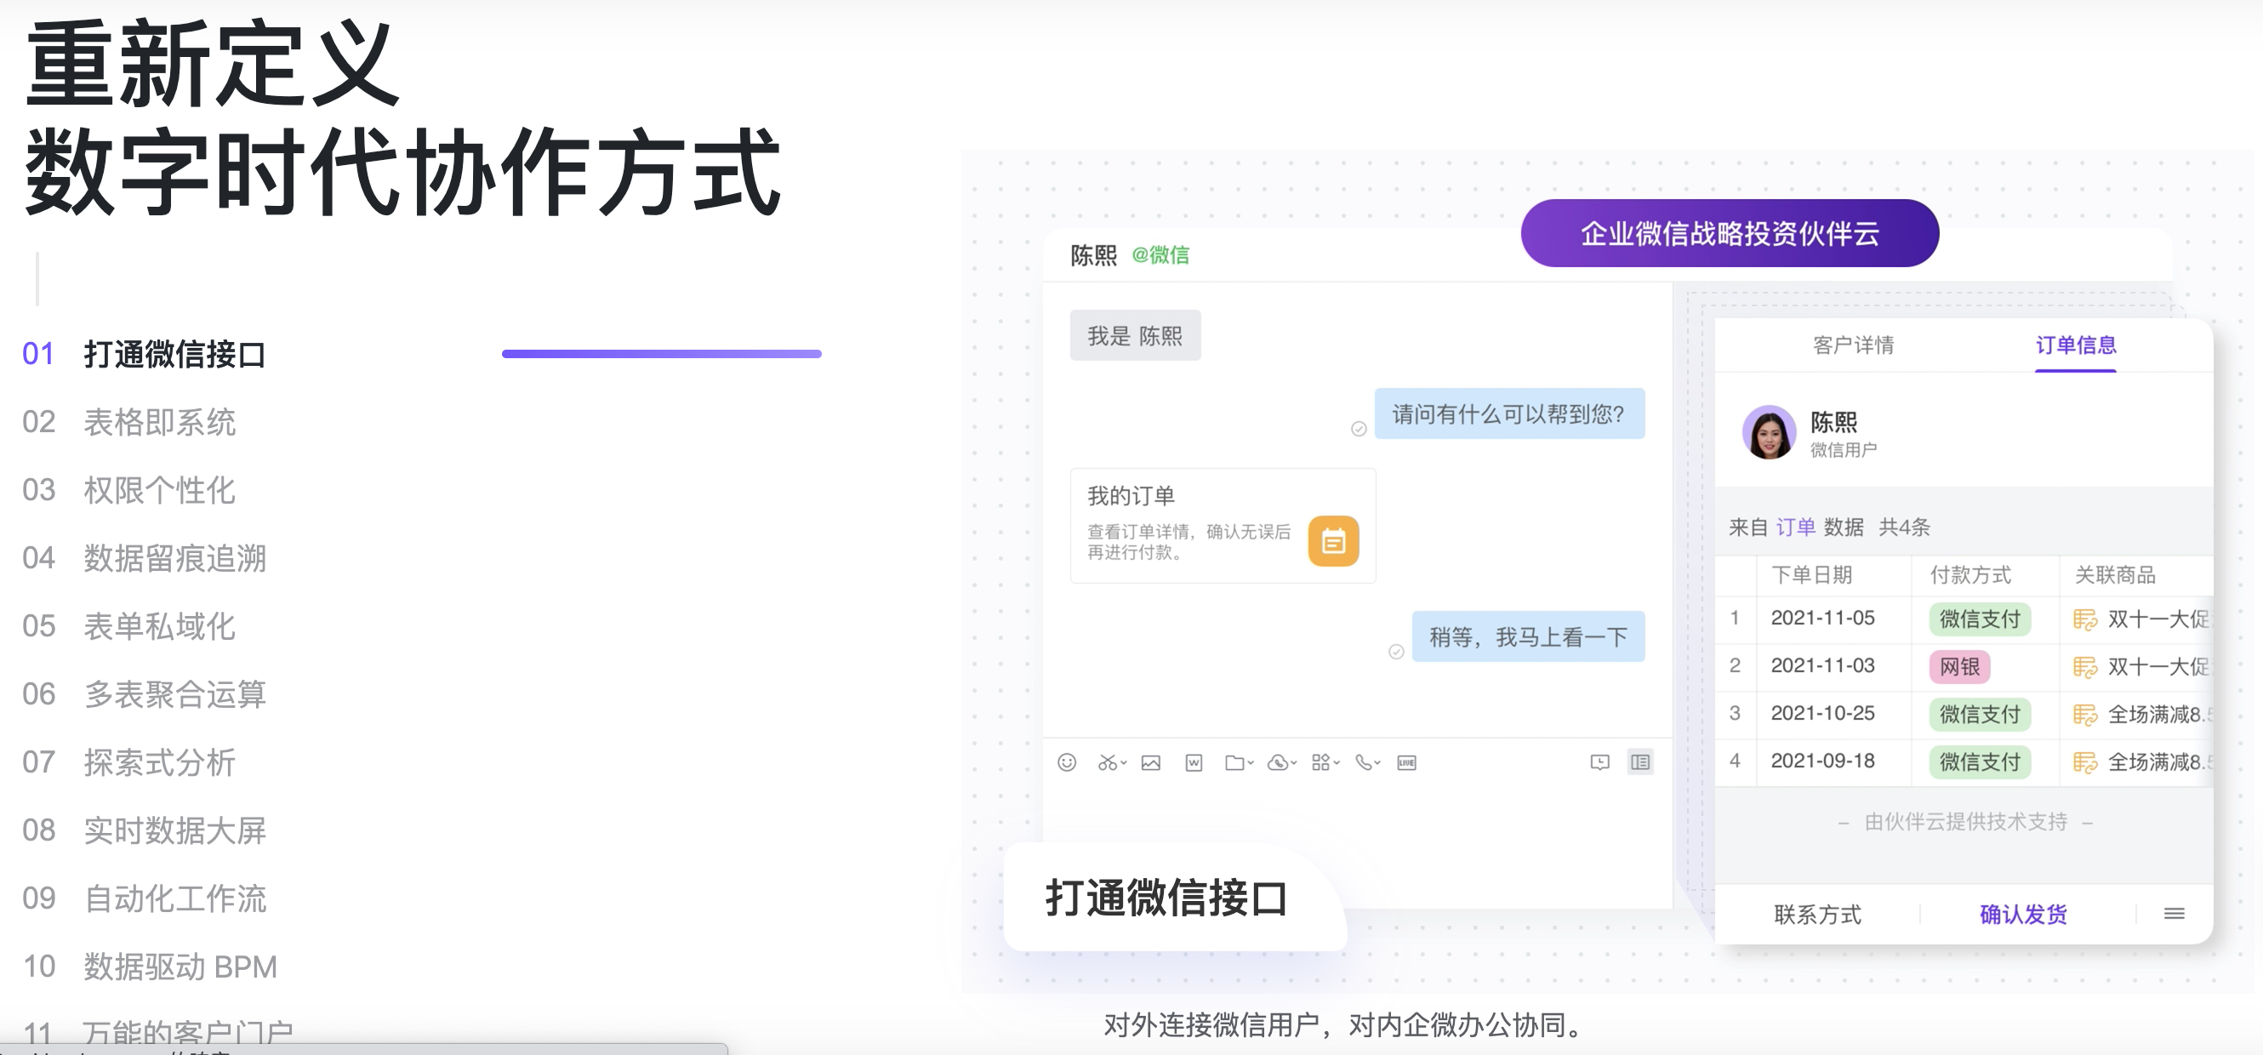Click the product icon in the 2021-11-05 row
This screenshot has width=2263, height=1055.
(x=2084, y=619)
